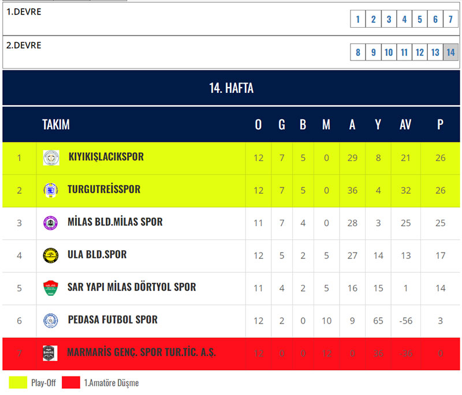Select the highlighted week 14 button
The width and height of the screenshot is (462, 395).
coord(451,52)
